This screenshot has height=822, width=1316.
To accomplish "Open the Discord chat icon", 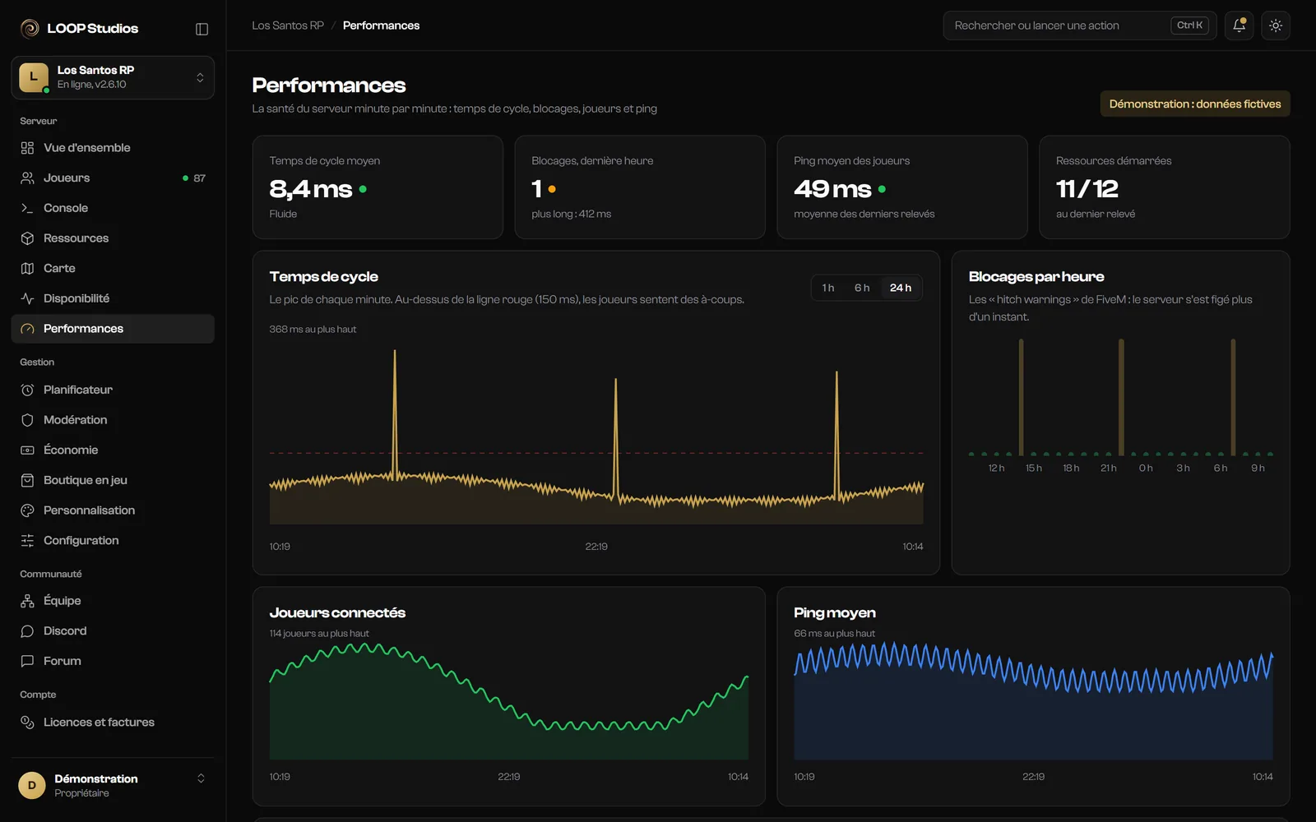I will (27, 630).
